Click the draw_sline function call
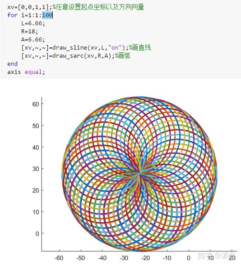241x266 pixels. pos(75,48)
